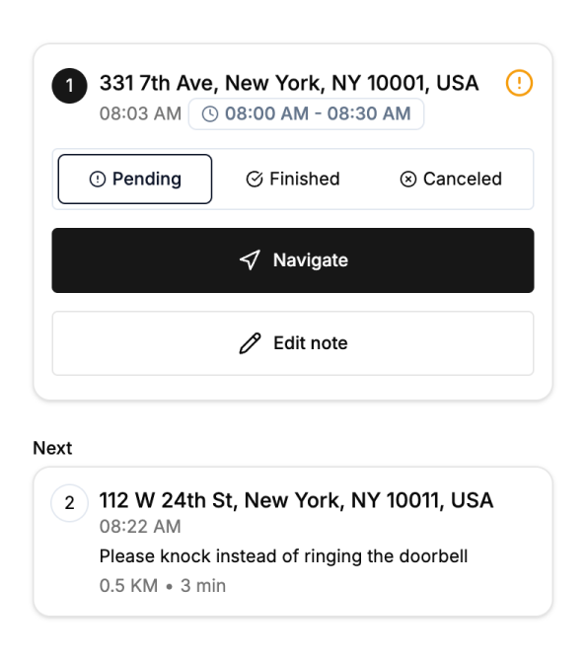Mark the stop as Finished

(293, 179)
